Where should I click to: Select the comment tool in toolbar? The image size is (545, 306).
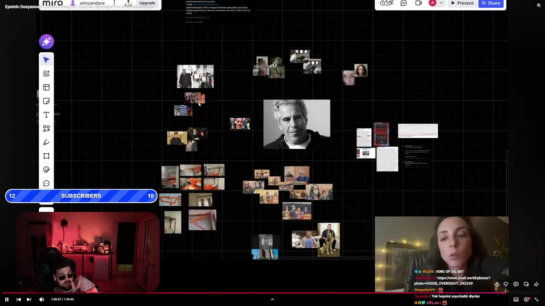pyautogui.click(x=46, y=183)
